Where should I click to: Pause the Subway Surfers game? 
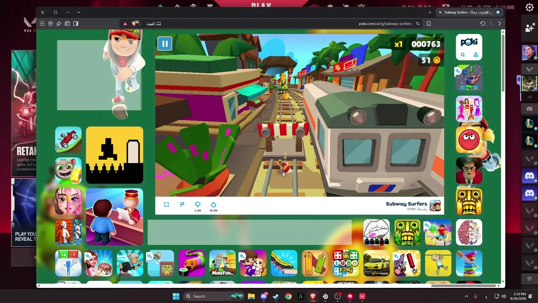pos(165,44)
